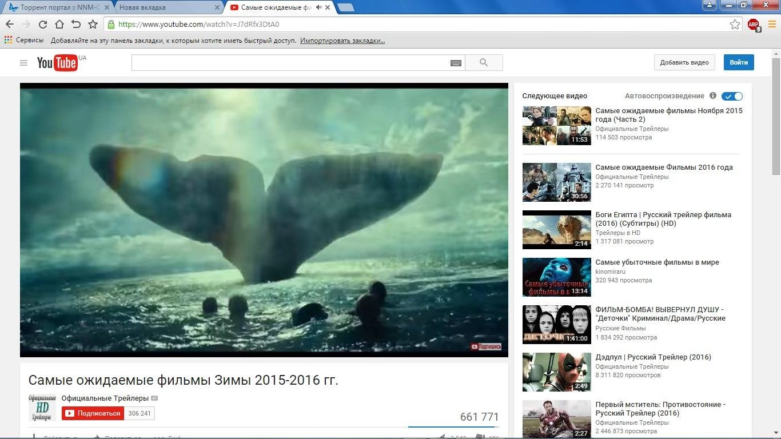Reload the YouTube page
Screen dimensions: 781x439
pos(42,25)
